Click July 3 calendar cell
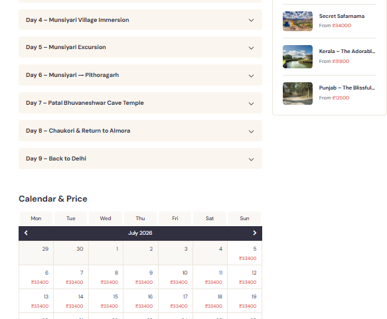The height and width of the screenshot is (319, 387). coord(175,253)
